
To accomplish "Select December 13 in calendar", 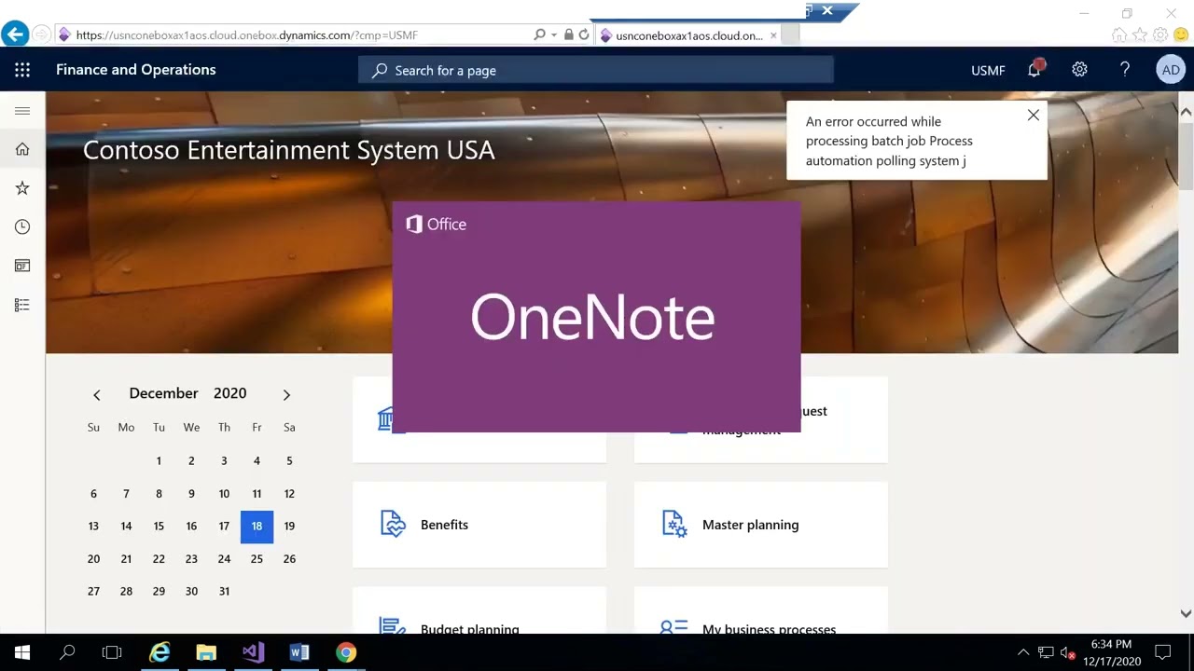I will (x=93, y=526).
